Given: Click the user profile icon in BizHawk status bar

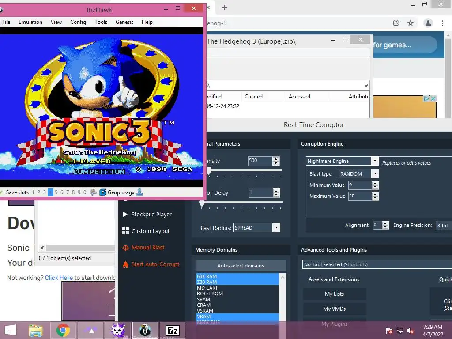Looking at the screenshot, I should pos(139,192).
